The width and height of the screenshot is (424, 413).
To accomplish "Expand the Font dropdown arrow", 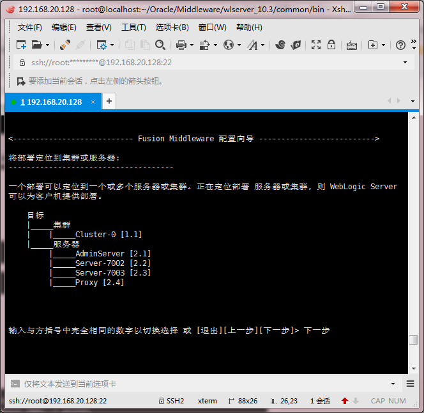I will 262,45.
